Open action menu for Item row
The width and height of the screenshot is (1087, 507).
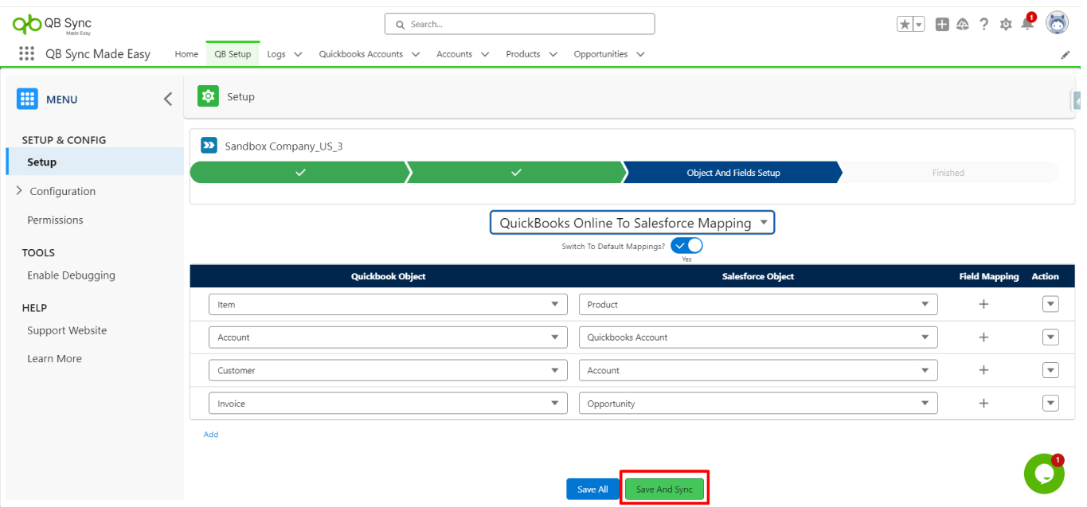1050,304
